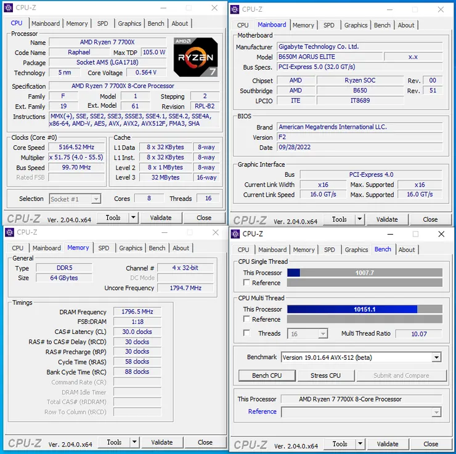Click the Core Speed value 5164.52 MHz
456x454 pixels.
[76, 147]
